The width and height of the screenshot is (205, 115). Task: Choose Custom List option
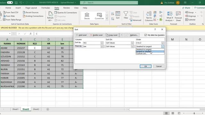[150, 54]
